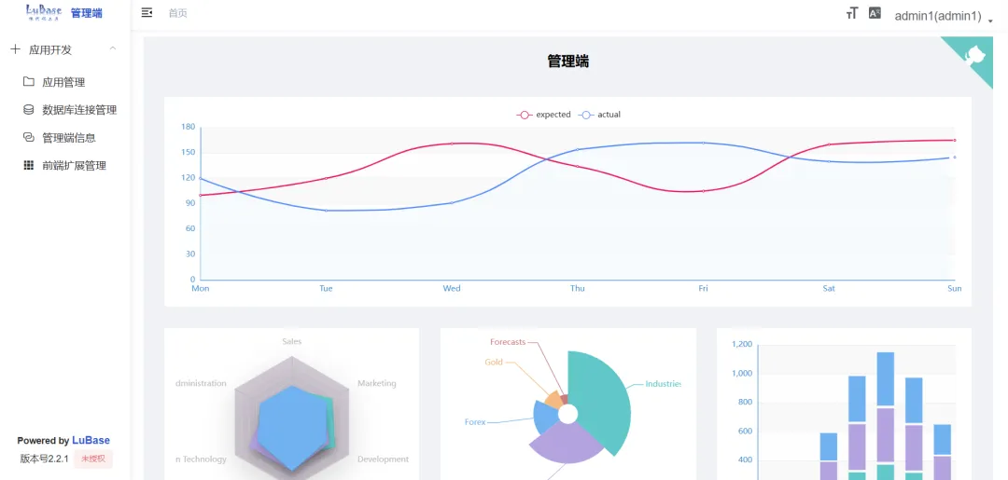Image resolution: width=1008 pixels, height=480 pixels.
Task: Open the admin1(admin1) user dropdown
Action: [x=944, y=17]
